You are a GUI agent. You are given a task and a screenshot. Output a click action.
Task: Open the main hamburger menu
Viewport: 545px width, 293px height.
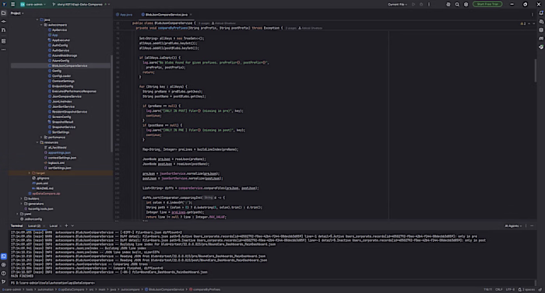[13, 4]
